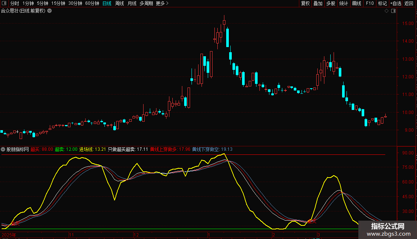Switch to 日线 daily chart
This screenshot has width=417, height=239.
[x=107, y=3]
